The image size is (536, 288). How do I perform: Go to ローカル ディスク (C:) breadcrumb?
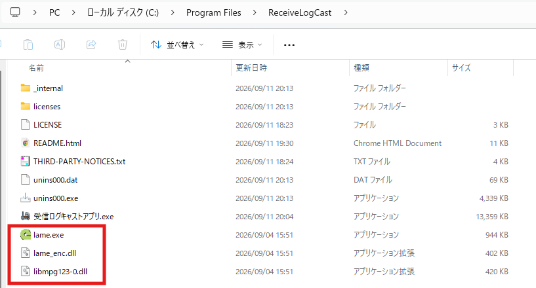(x=123, y=12)
